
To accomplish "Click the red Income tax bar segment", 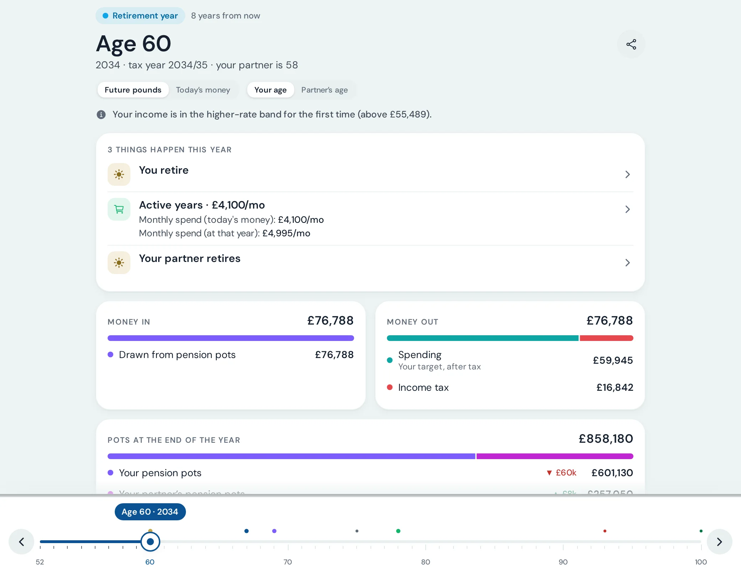I will (607, 338).
